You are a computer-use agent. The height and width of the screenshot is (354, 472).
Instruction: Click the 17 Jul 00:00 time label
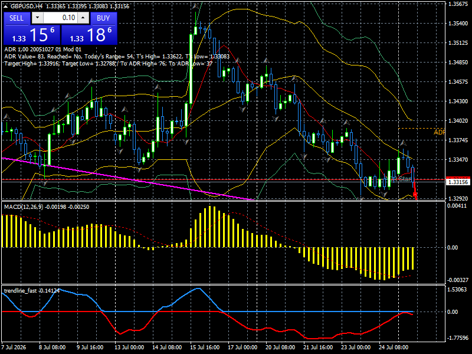pos(242,348)
